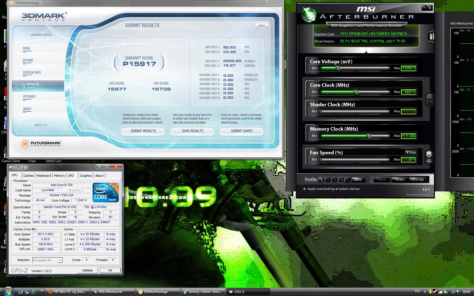The width and height of the screenshot is (474, 296).
Task: Select Afterburner profile slot 3
Action: (335, 180)
